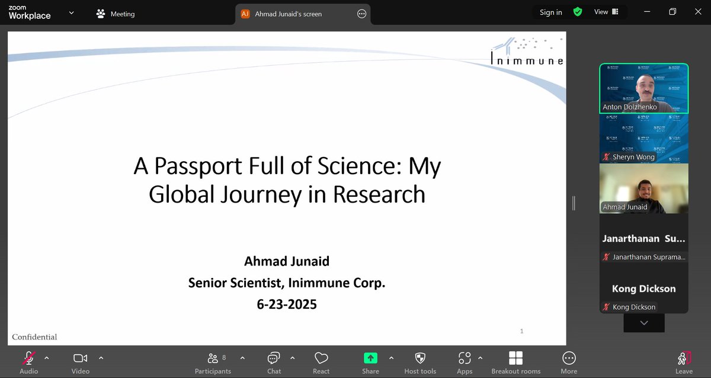This screenshot has width=711, height=378.
Task: Open Breakout rooms
Action: [516, 363]
